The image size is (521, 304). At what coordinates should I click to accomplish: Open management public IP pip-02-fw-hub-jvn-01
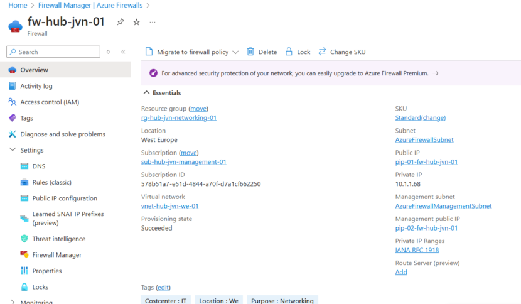(x=426, y=228)
